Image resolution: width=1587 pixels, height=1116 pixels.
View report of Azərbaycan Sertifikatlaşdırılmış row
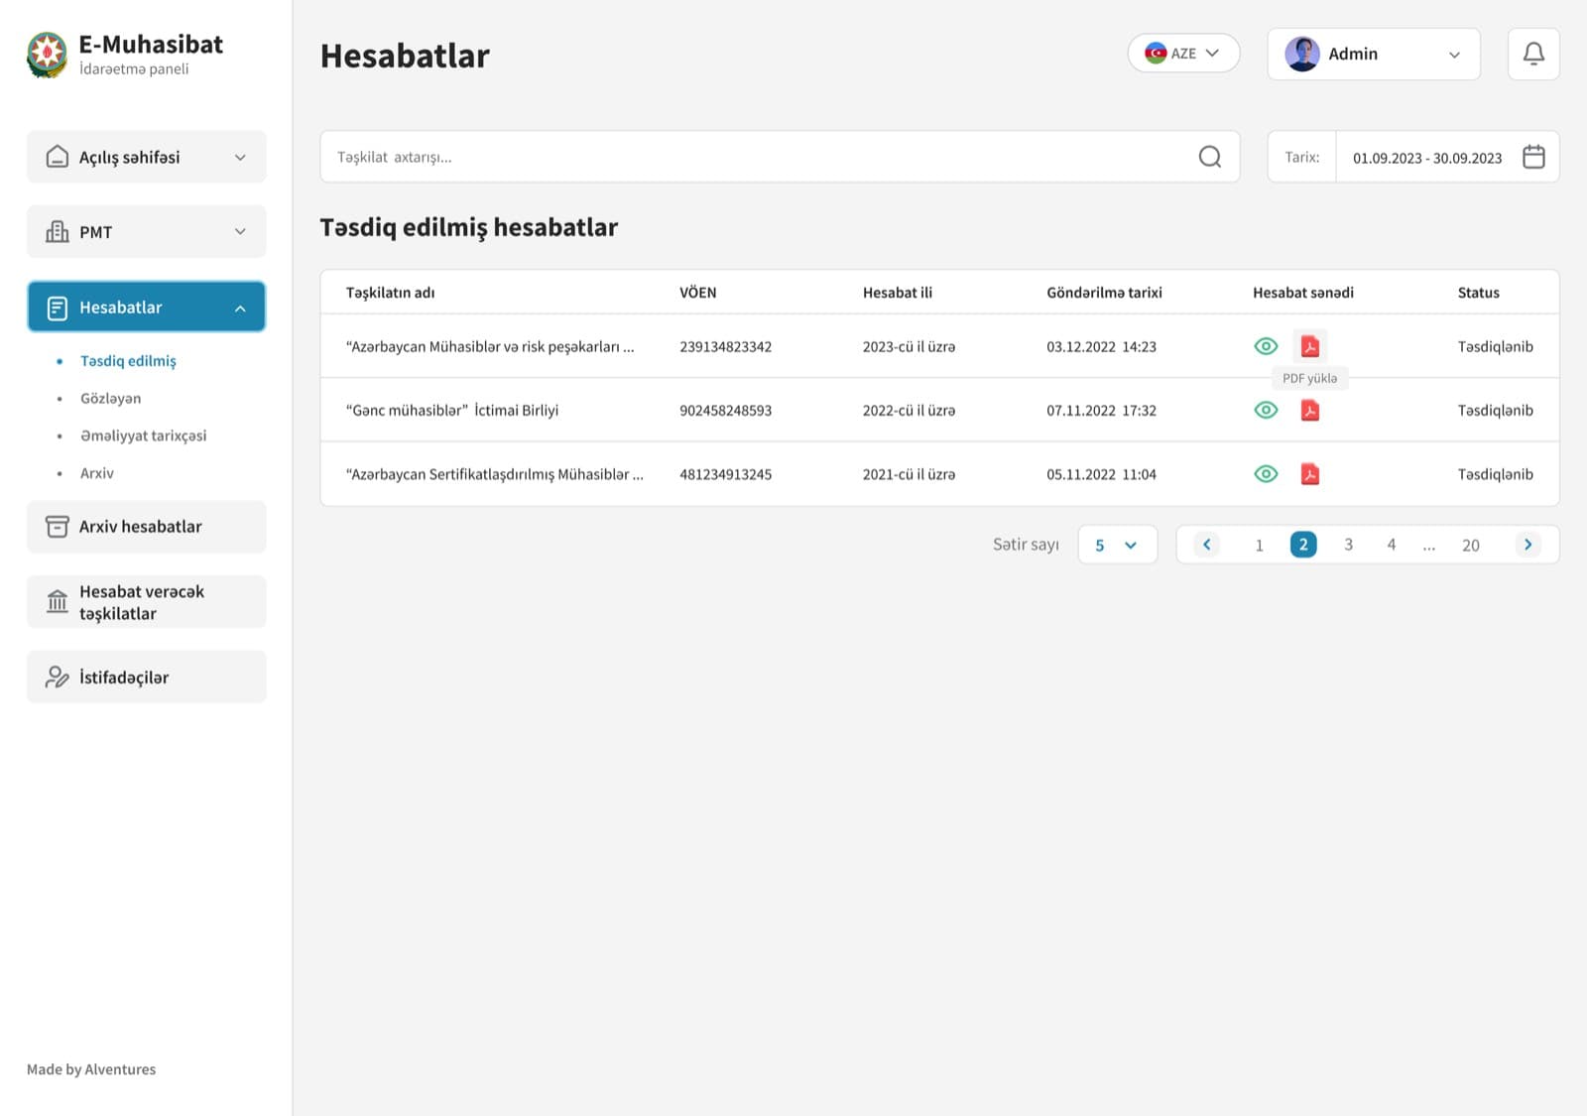[1266, 474]
